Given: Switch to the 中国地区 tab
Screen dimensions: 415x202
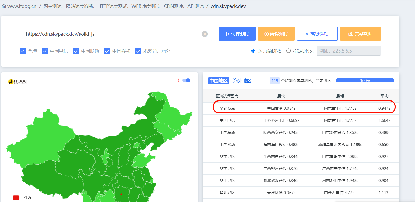Looking at the screenshot, I should point(219,80).
